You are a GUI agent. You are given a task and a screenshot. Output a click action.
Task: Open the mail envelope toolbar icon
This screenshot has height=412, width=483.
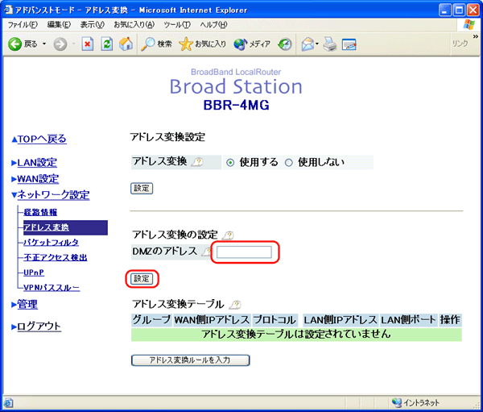[309, 44]
